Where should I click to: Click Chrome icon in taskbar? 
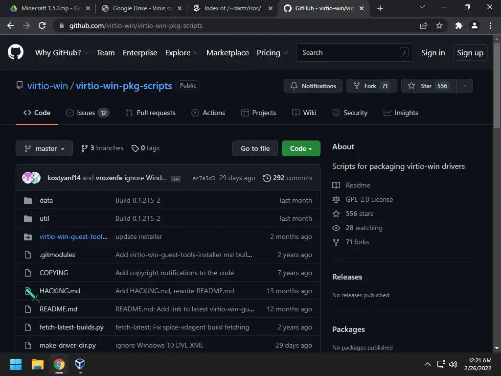click(59, 364)
